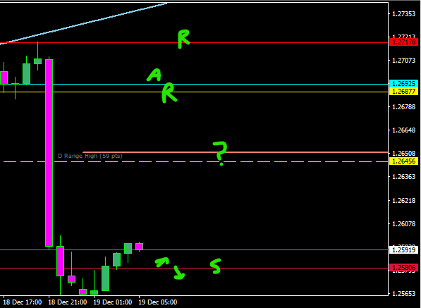The image size is (421, 308).
Task: Click the yellow 1.26877 price tag
Action: pyautogui.click(x=403, y=92)
